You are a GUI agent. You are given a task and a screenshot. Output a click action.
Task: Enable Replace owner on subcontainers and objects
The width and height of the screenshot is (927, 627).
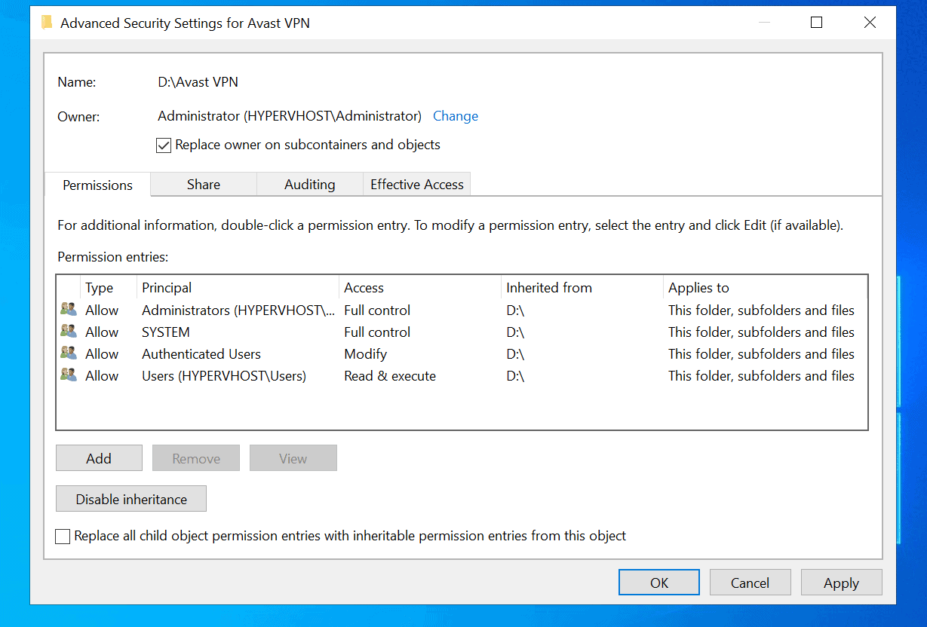coord(164,145)
